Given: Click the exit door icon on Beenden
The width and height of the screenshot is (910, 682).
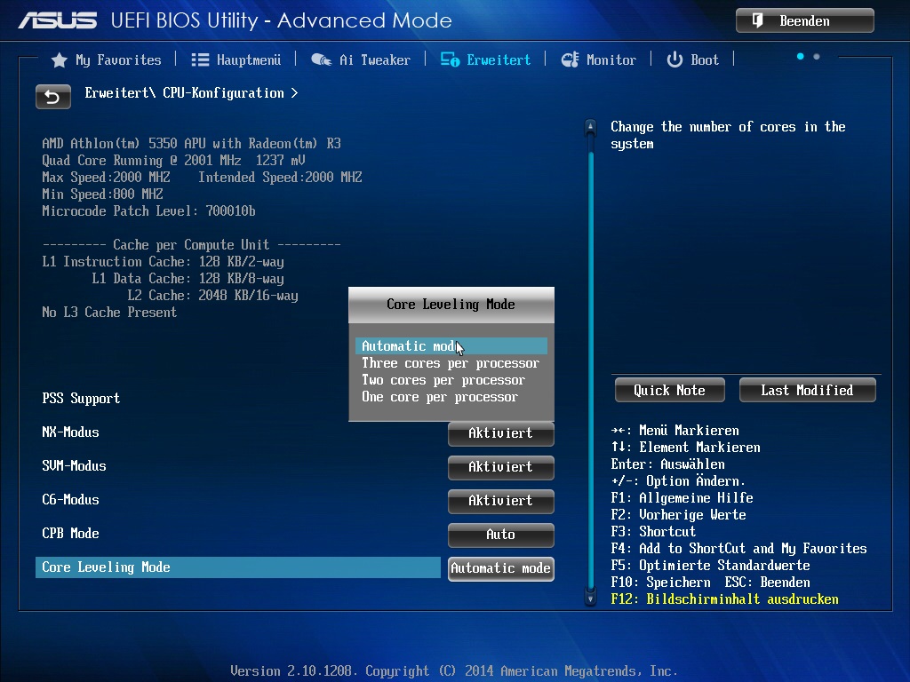Looking at the screenshot, I should pyautogui.click(x=757, y=21).
